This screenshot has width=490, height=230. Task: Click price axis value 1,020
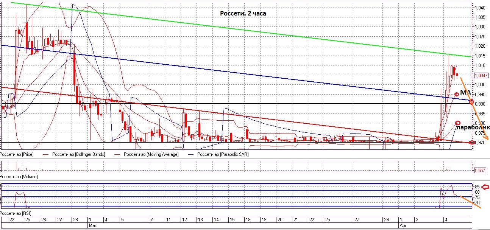(x=481, y=46)
